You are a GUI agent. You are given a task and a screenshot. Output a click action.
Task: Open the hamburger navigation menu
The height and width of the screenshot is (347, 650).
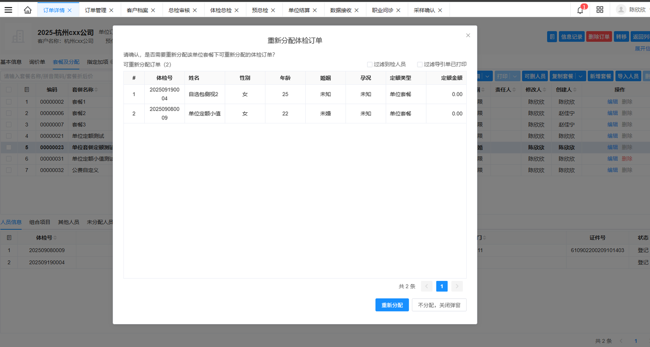coord(8,10)
